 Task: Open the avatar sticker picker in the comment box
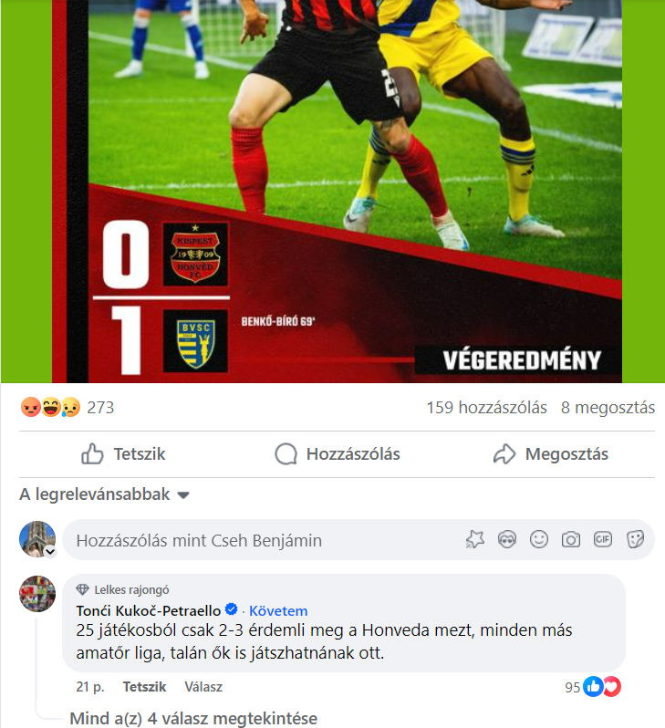point(506,539)
